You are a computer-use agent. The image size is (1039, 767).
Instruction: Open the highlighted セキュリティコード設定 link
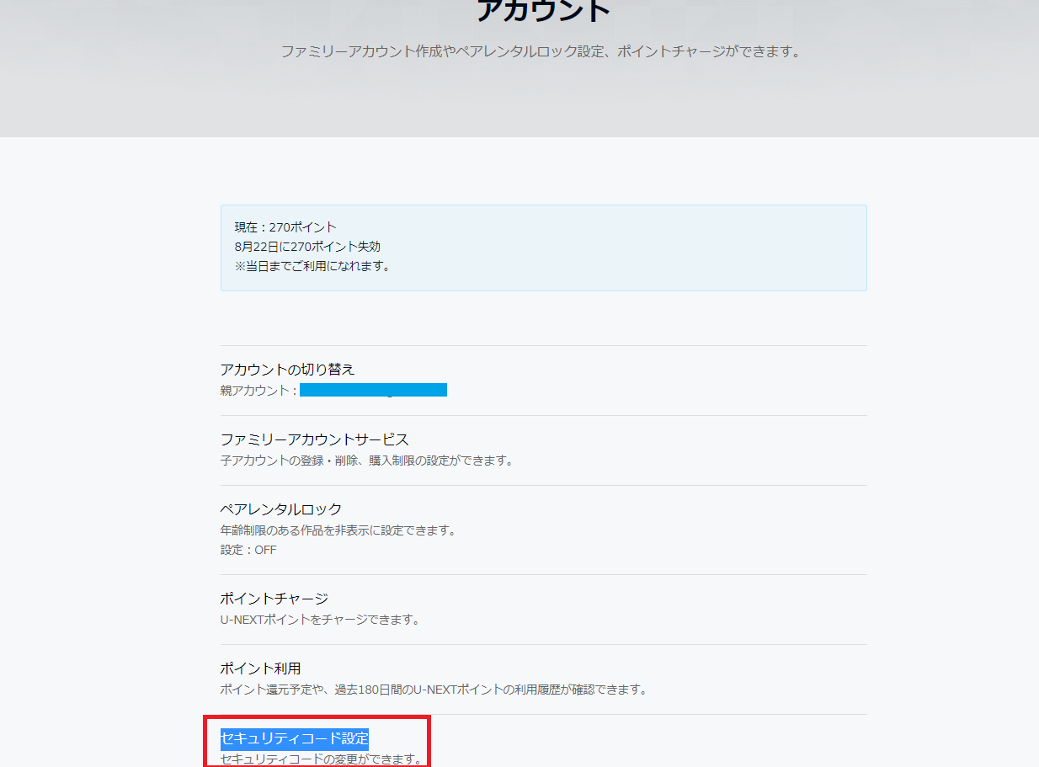click(295, 738)
